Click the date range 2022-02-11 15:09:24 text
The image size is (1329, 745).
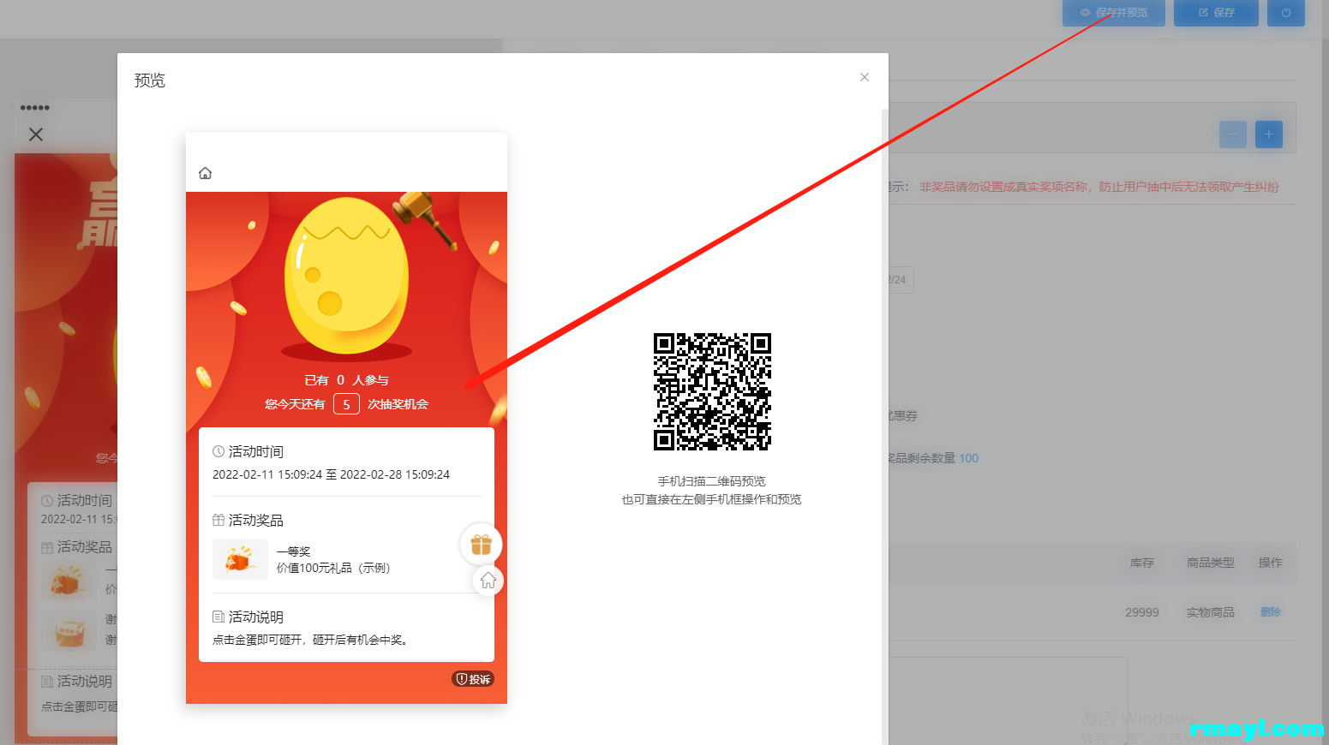(x=331, y=474)
